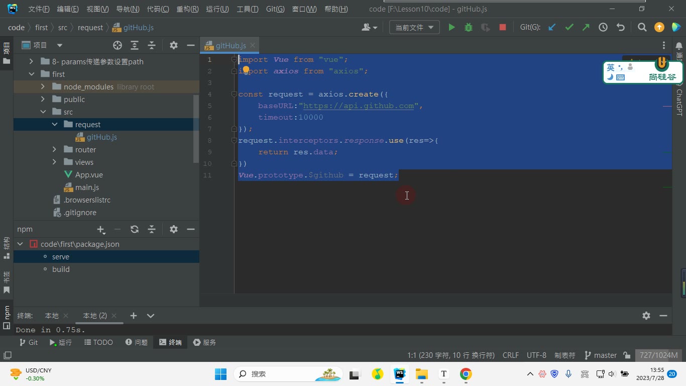Open the TODO tool window button
686x386 pixels.
[x=98, y=342]
